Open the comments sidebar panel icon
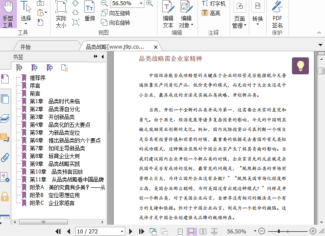Image resolution: width=325 pixels, height=236 pixels. (x=5, y=137)
